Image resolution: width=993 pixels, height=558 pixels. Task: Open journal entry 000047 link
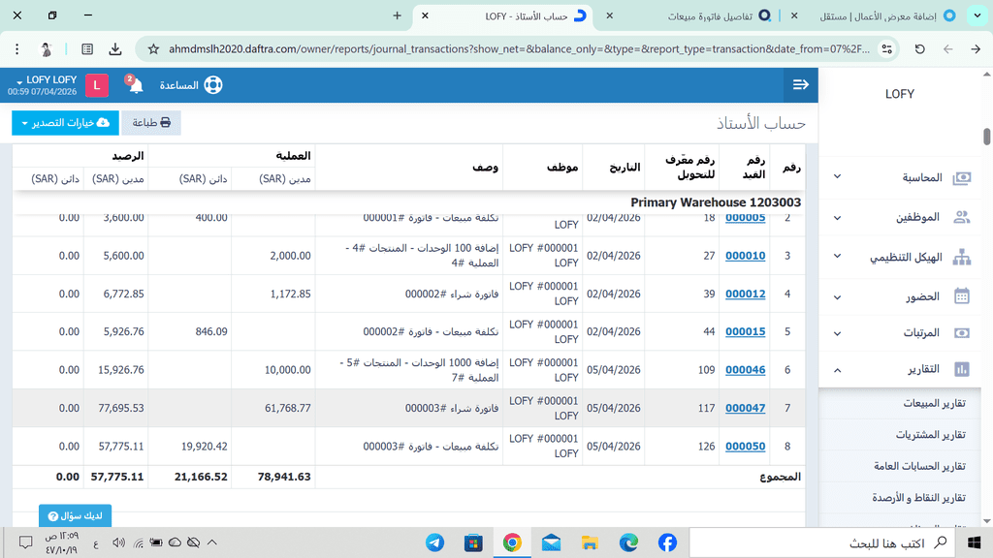pyautogui.click(x=745, y=408)
